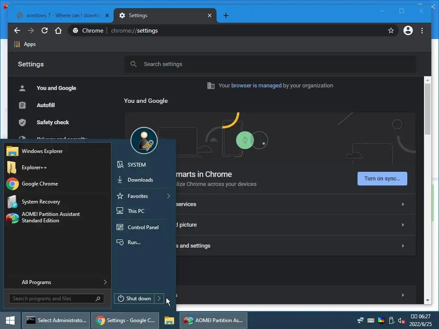Click the muted volume tray icon

click(401, 320)
